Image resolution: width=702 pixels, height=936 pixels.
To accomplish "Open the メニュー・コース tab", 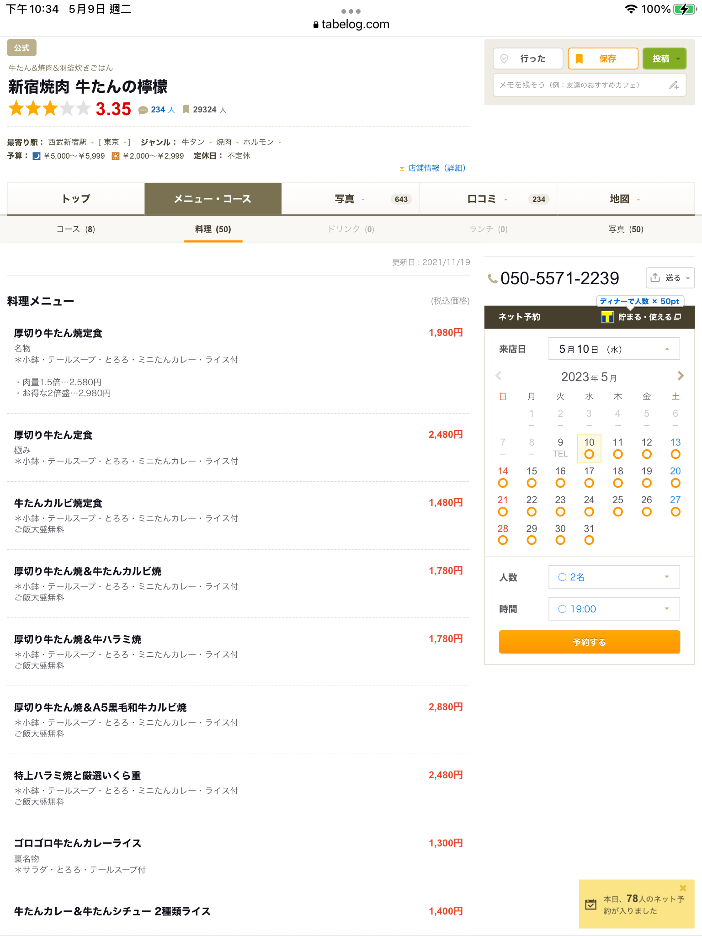I will [x=213, y=199].
